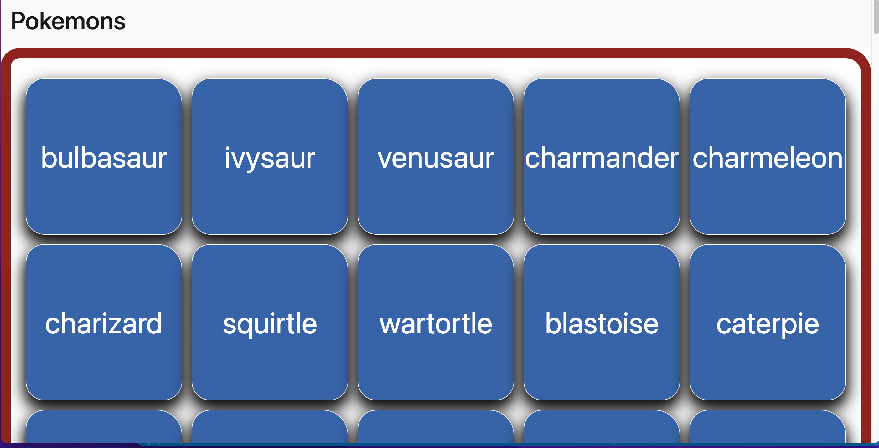
Task: Click the cut-off card beneath wartortle
Action: [x=436, y=427]
